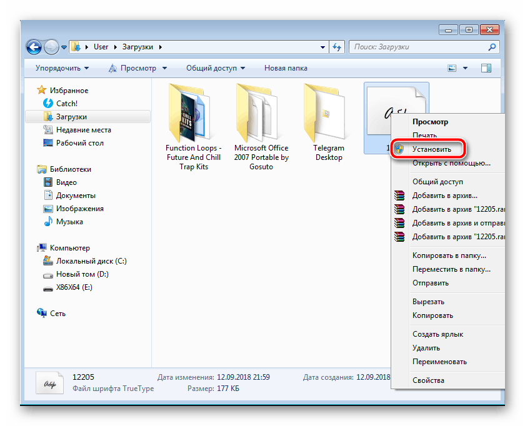The height and width of the screenshot is (426, 525).
Task: Click the search Загрузки input field
Action: [419, 47]
